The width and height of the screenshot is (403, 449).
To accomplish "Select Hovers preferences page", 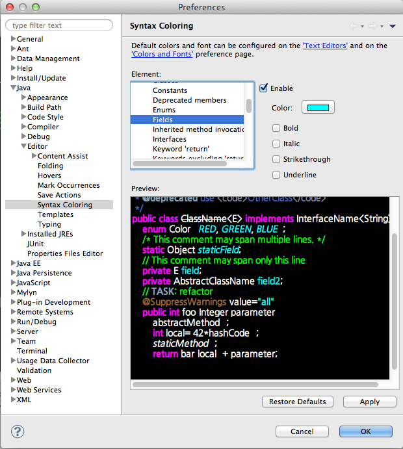I will pos(49,175).
